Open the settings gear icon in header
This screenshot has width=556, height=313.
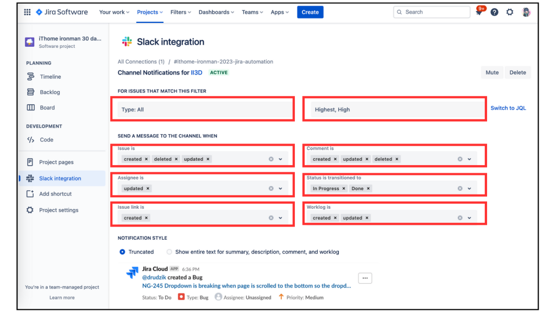[509, 12]
